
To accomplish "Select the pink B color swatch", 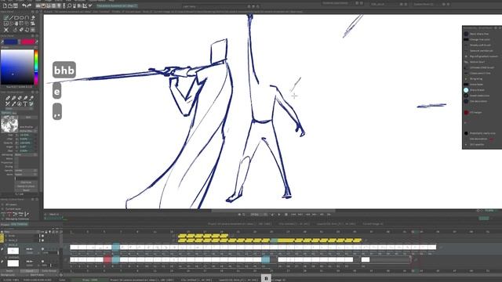I will coord(28,42).
